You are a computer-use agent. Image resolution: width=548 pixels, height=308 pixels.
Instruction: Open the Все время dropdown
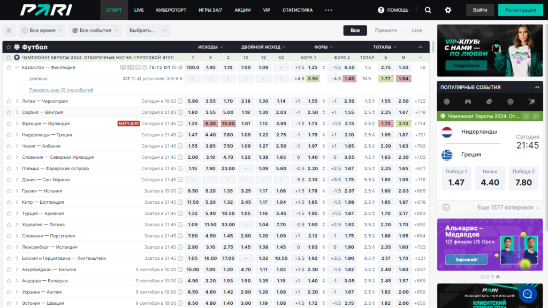pos(42,30)
